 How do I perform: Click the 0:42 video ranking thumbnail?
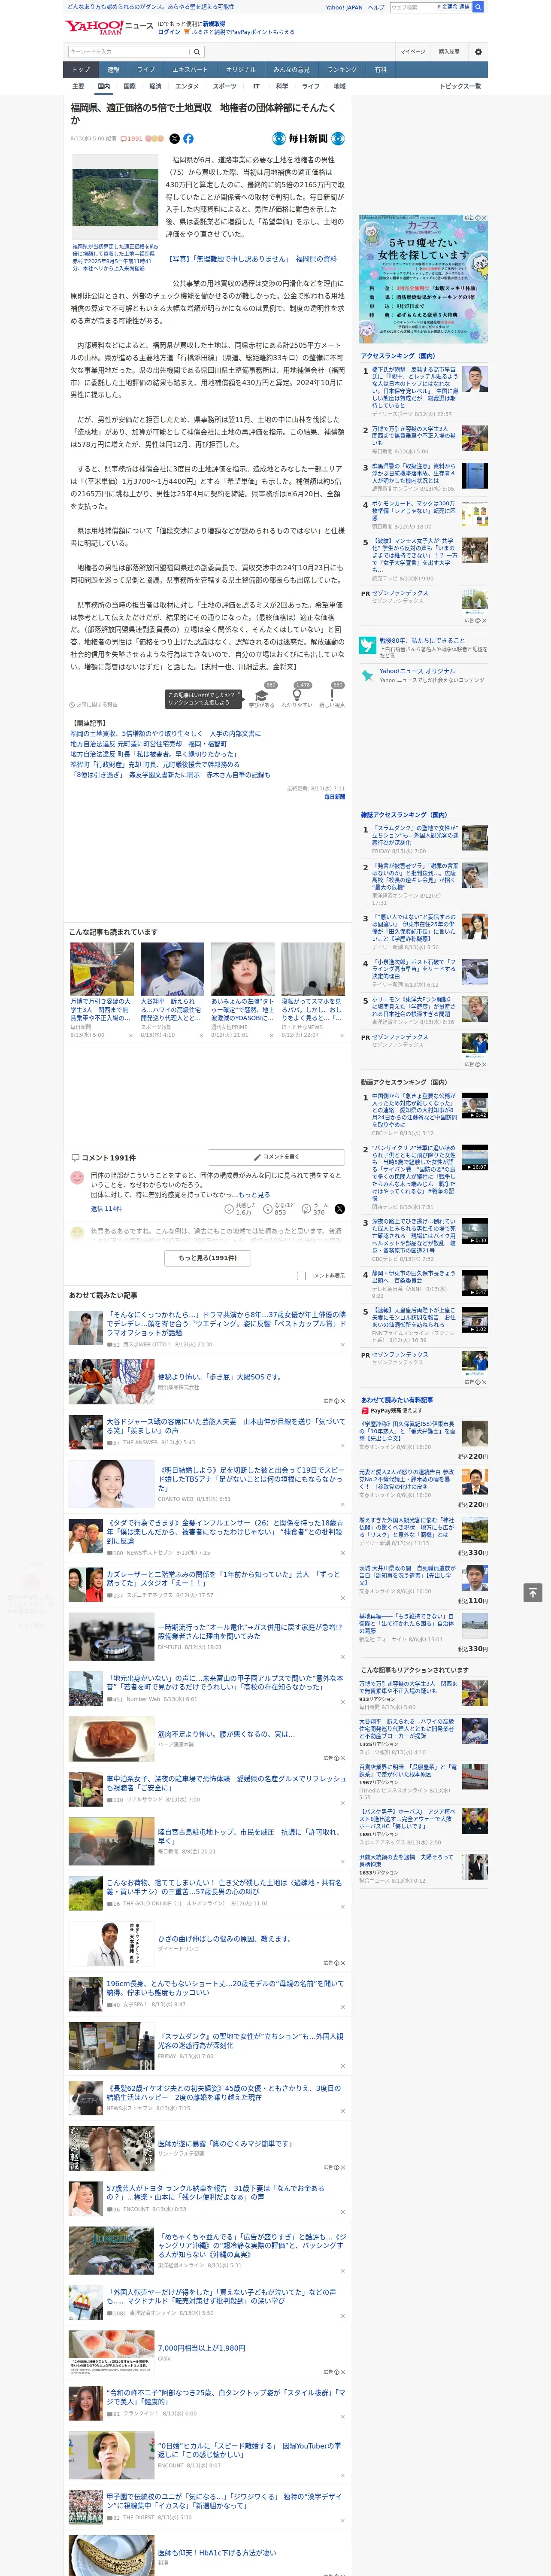[x=475, y=1105]
